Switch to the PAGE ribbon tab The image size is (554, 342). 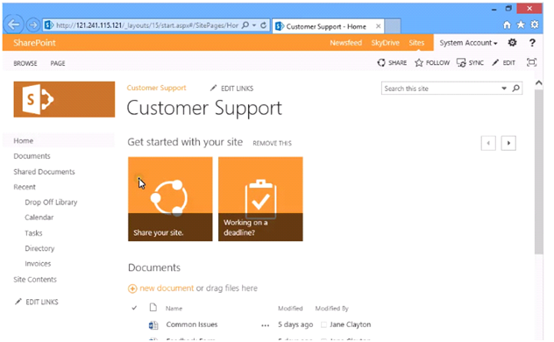pyautogui.click(x=58, y=63)
